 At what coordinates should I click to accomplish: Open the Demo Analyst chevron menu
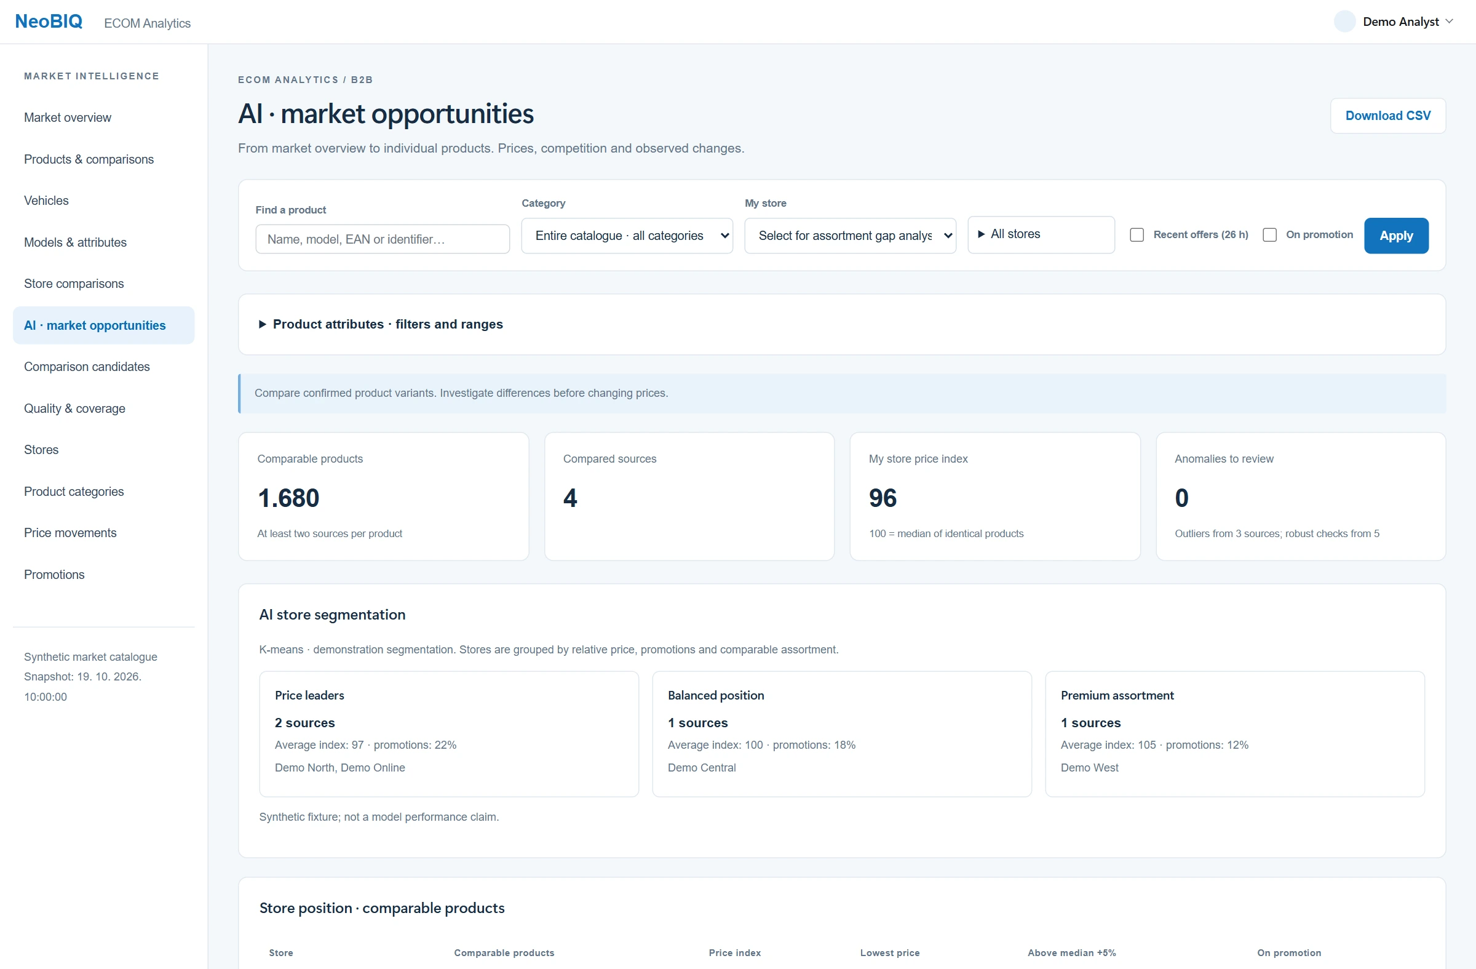[x=1449, y=22]
